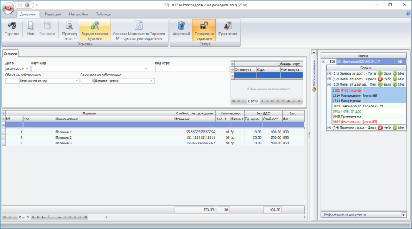
Task: Open Преглед печат print preview
Action: tap(69, 26)
